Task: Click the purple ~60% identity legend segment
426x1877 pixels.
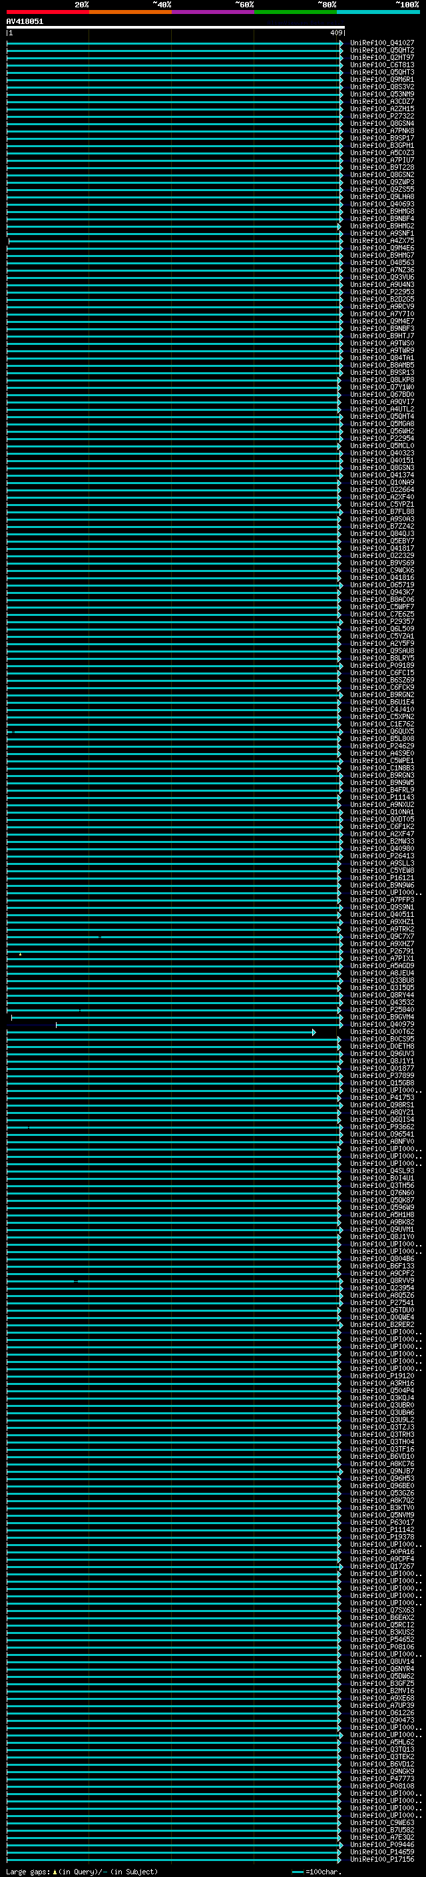Action: [212, 12]
